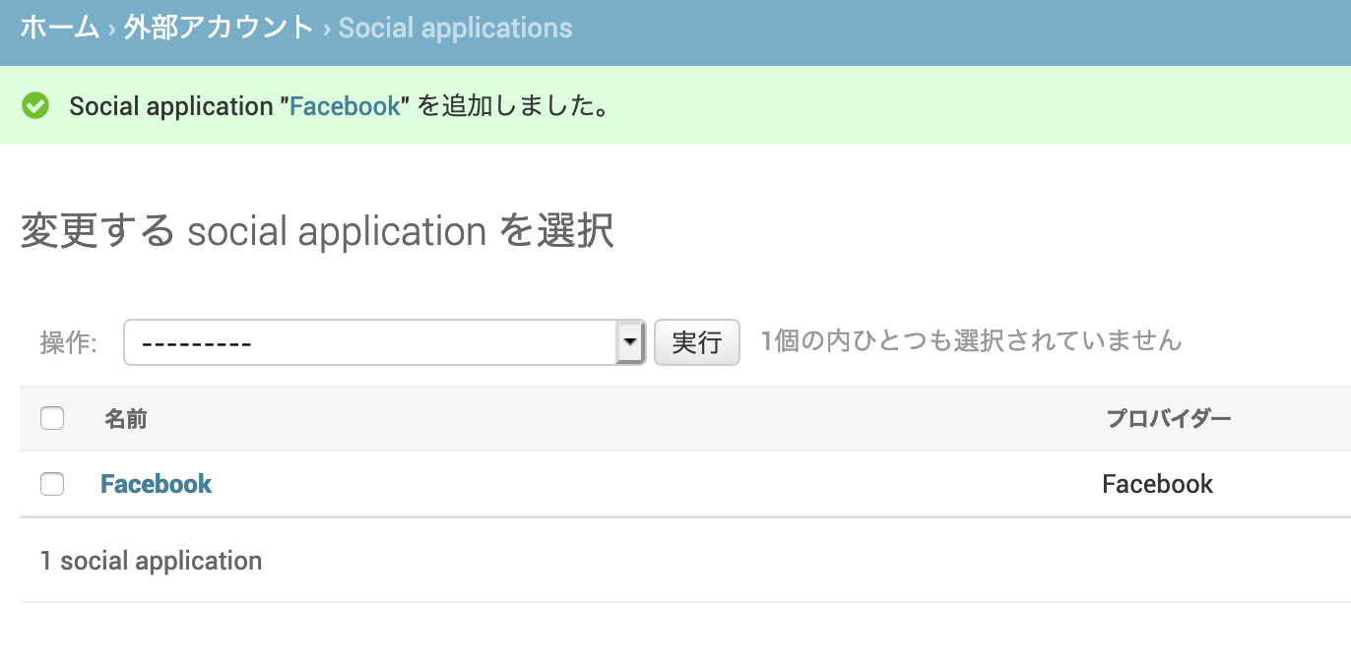Click the heading 変更する social application を選択

pyautogui.click(x=317, y=232)
